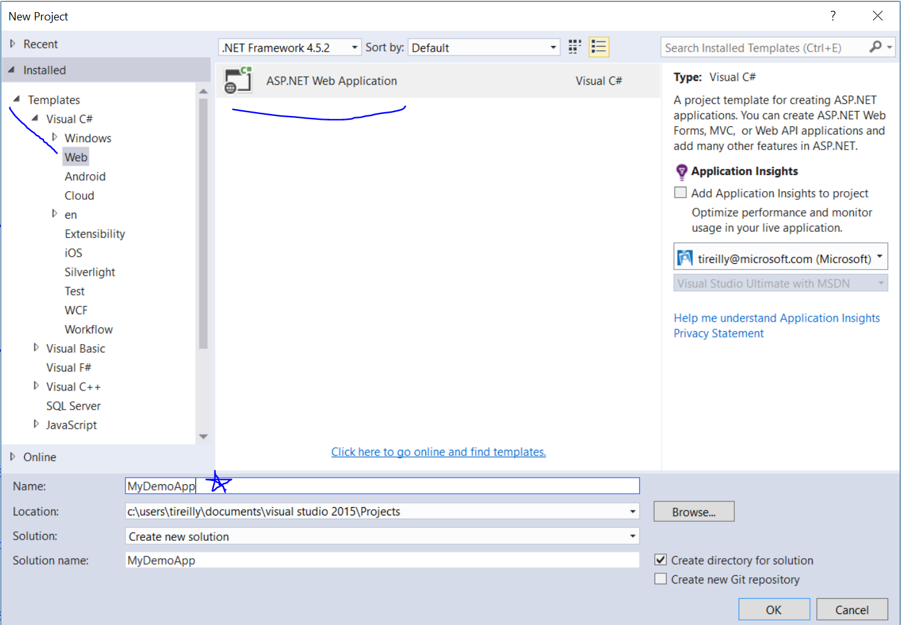901x625 pixels.
Task: Open the disabled Visual Studio Ultimate with MSDN dropdown
Action: (781, 284)
